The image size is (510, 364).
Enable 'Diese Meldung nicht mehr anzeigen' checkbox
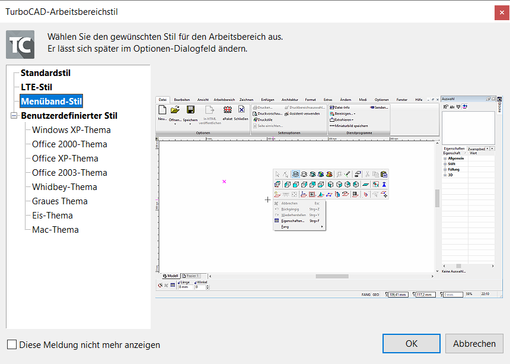[12, 344]
